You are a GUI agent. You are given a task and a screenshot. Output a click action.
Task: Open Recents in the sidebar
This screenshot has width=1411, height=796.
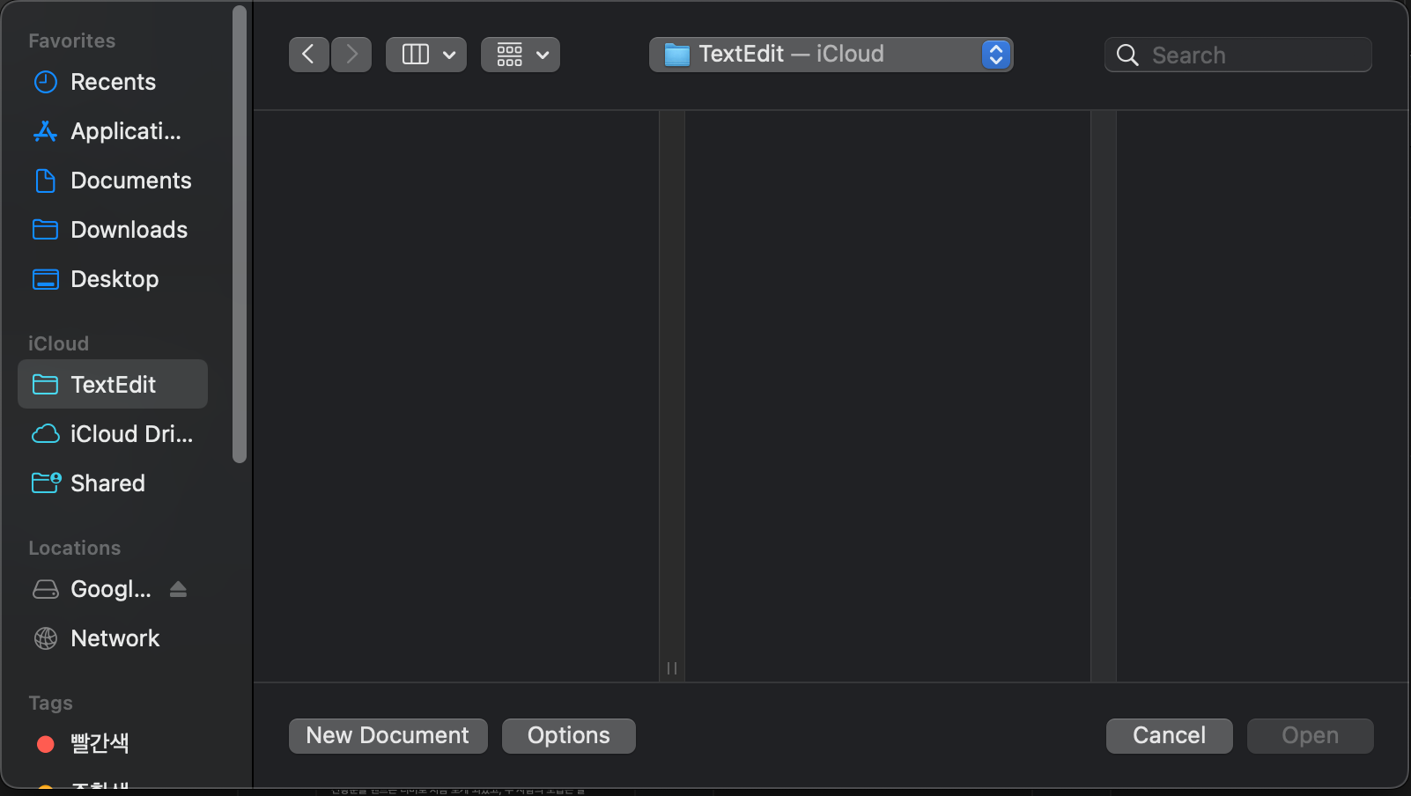[113, 82]
